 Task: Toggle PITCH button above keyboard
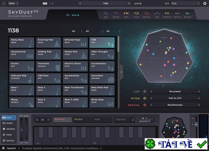[x=83, y=120]
